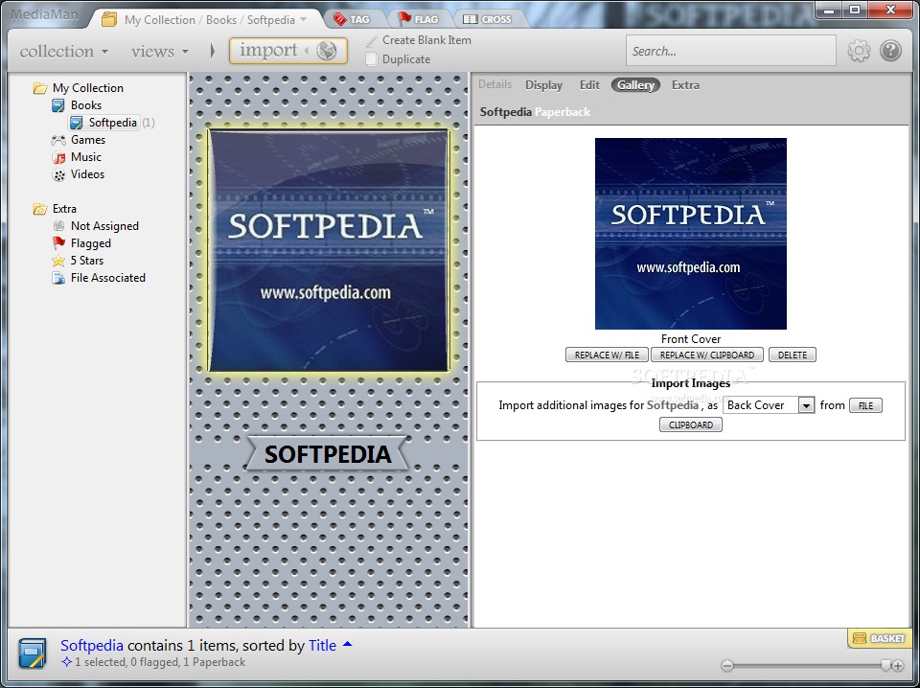Switch to the FLAG tab

click(x=418, y=19)
